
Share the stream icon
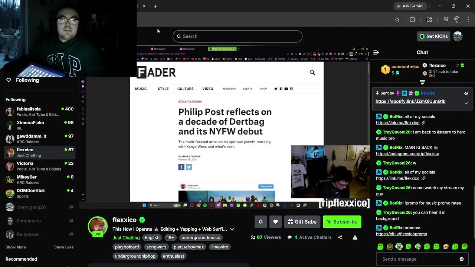(340, 237)
